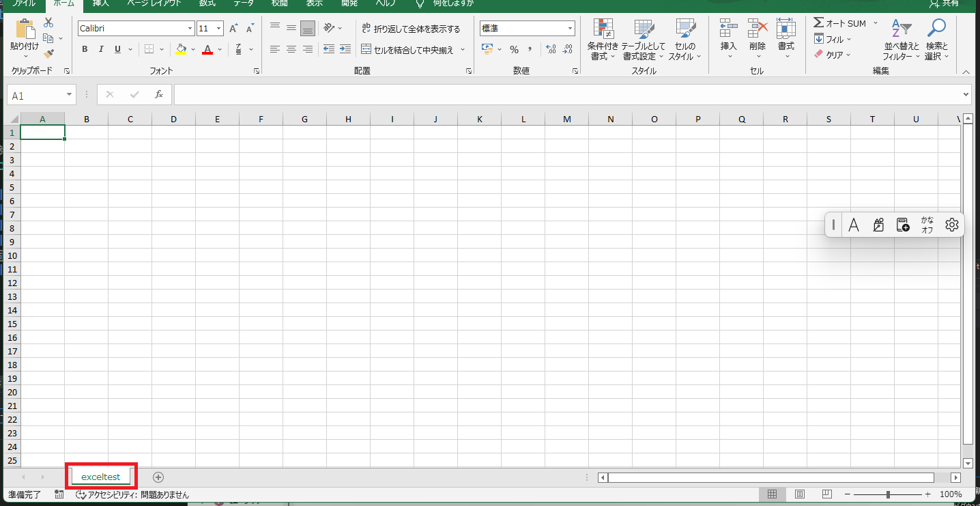This screenshot has height=506, width=980.
Task: Click the Cut scissors icon
Action: 48,23
